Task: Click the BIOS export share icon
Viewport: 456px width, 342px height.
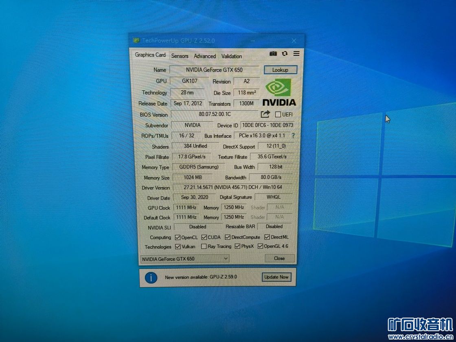Action: 265,114
